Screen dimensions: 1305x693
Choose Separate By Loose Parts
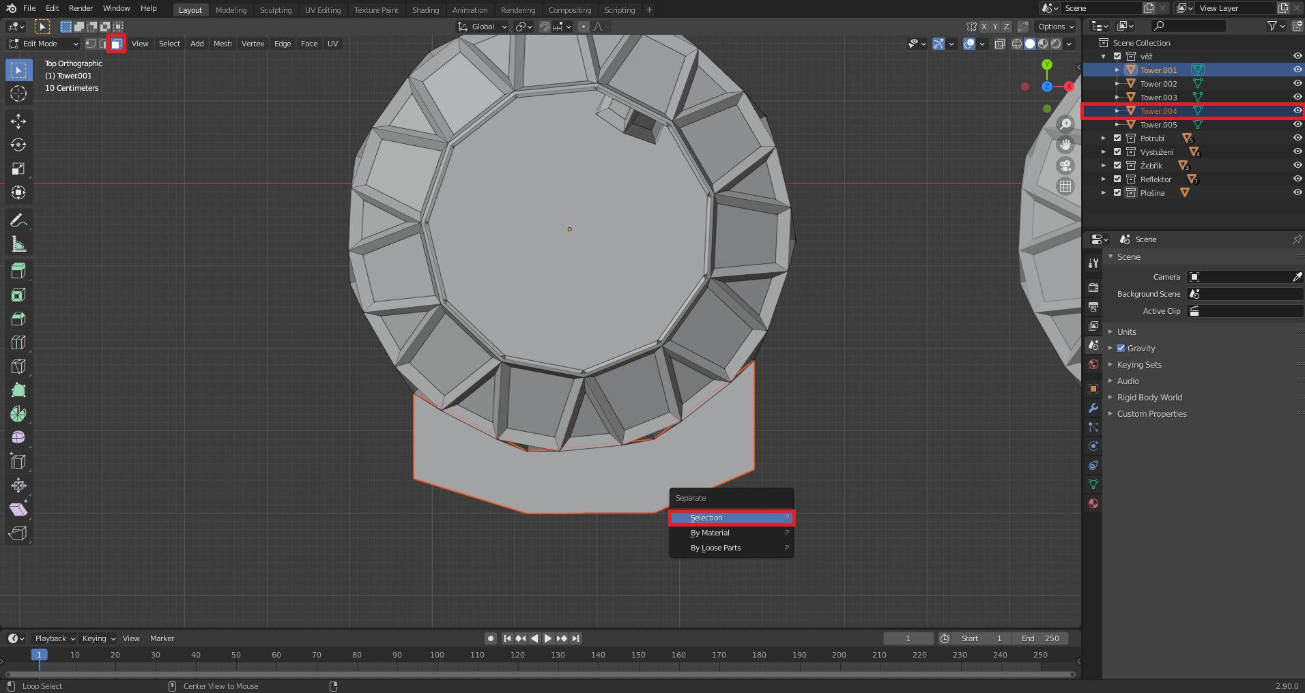click(x=715, y=548)
